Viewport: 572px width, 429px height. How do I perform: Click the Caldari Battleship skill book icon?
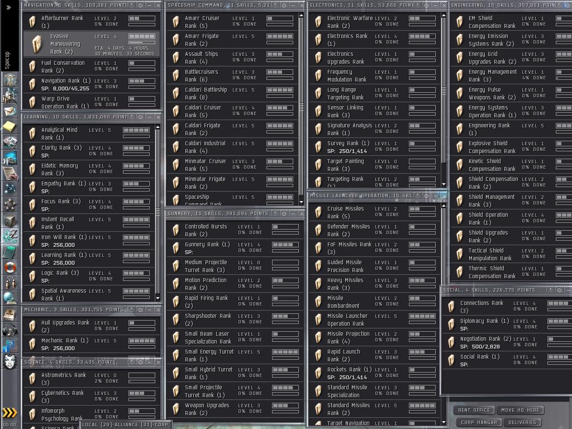click(176, 93)
